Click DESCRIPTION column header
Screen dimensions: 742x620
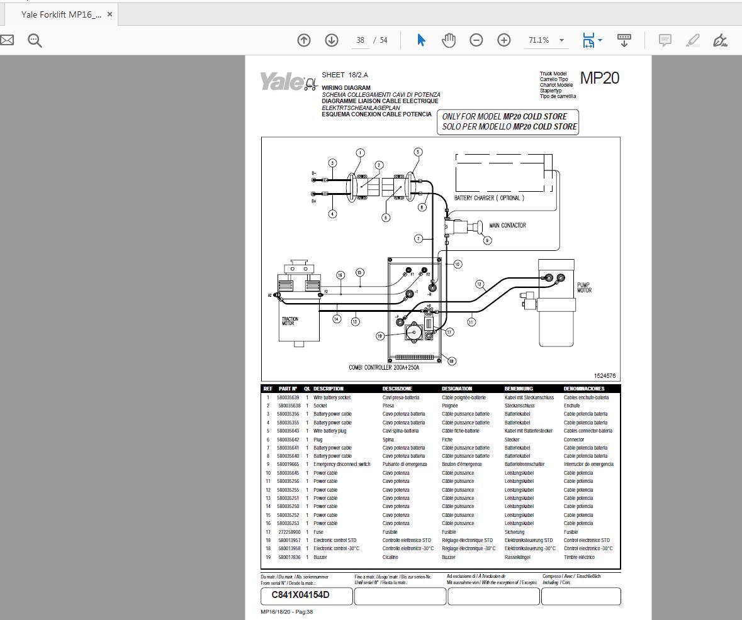(x=329, y=389)
